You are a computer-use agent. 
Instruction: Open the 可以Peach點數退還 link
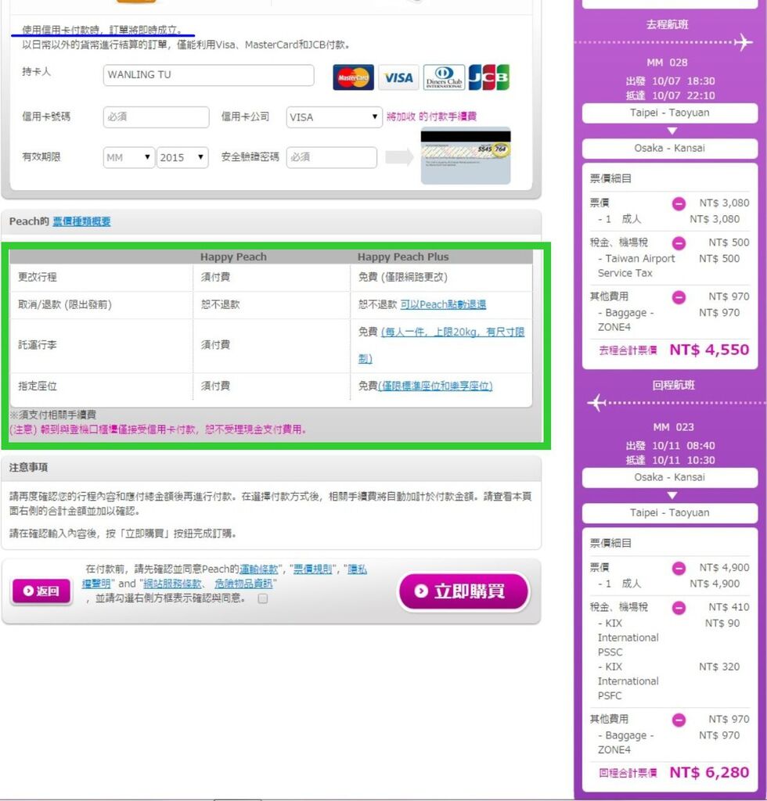443,304
